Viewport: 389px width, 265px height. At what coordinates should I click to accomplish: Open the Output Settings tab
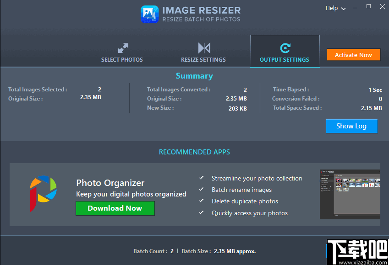285,59
